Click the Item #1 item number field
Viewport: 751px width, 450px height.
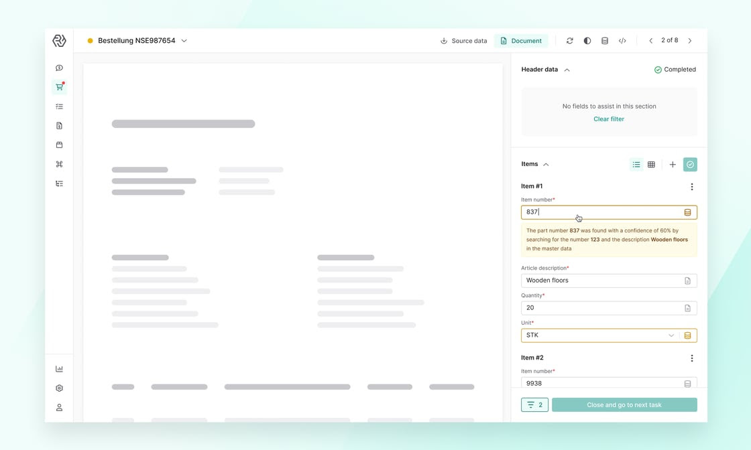click(x=609, y=212)
